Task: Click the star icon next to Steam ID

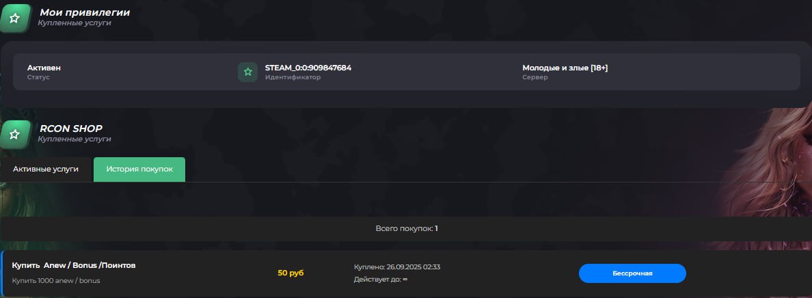Action: (247, 72)
